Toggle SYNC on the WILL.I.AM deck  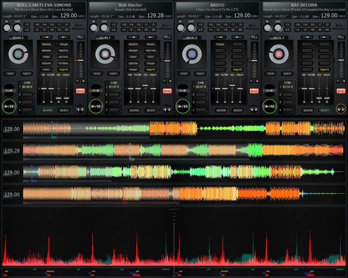click(80, 91)
